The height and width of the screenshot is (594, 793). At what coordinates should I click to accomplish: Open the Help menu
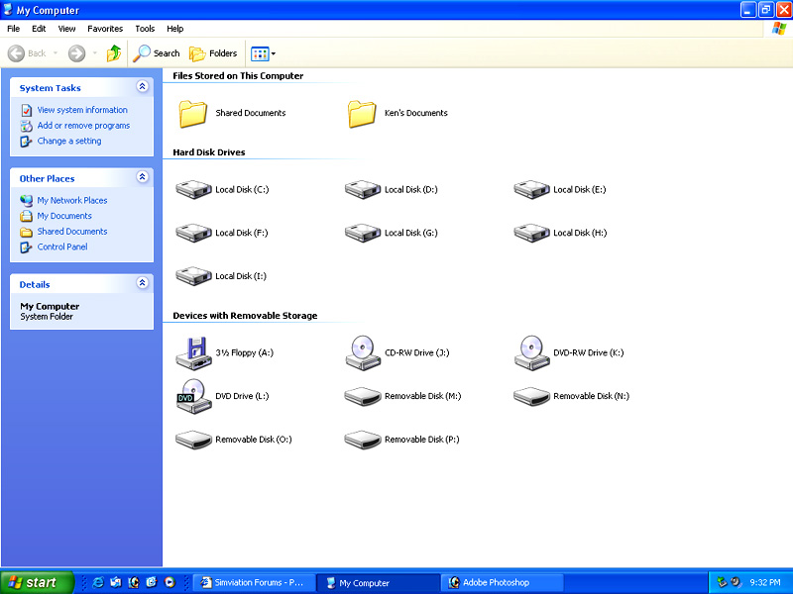(175, 29)
